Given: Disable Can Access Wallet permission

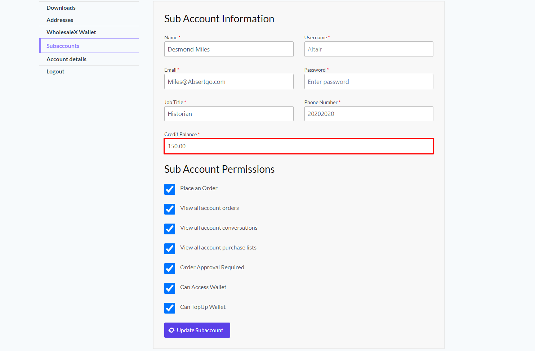Looking at the screenshot, I should (170, 288).
